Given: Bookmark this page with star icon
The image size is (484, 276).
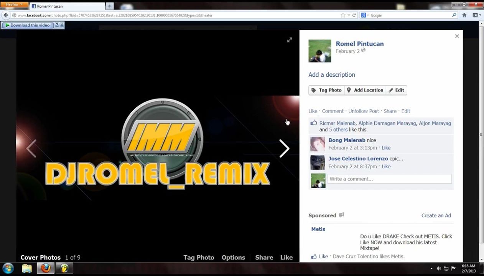Looking at the screenshot, I should click(343, 15).
